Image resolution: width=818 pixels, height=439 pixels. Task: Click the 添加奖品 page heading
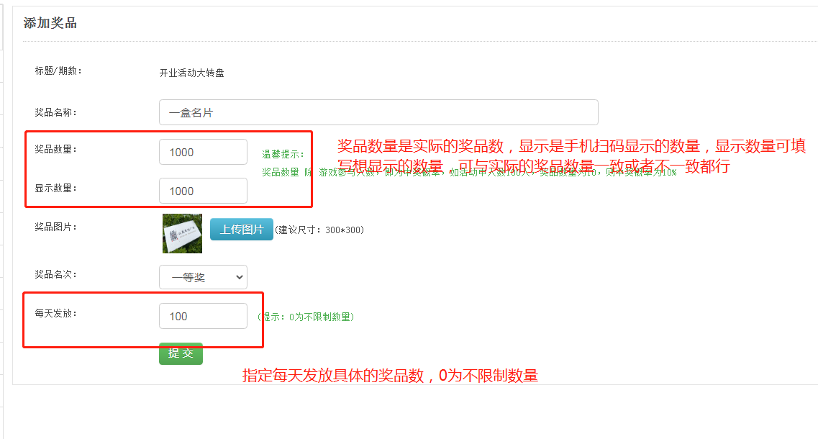[x=50, y=23]
